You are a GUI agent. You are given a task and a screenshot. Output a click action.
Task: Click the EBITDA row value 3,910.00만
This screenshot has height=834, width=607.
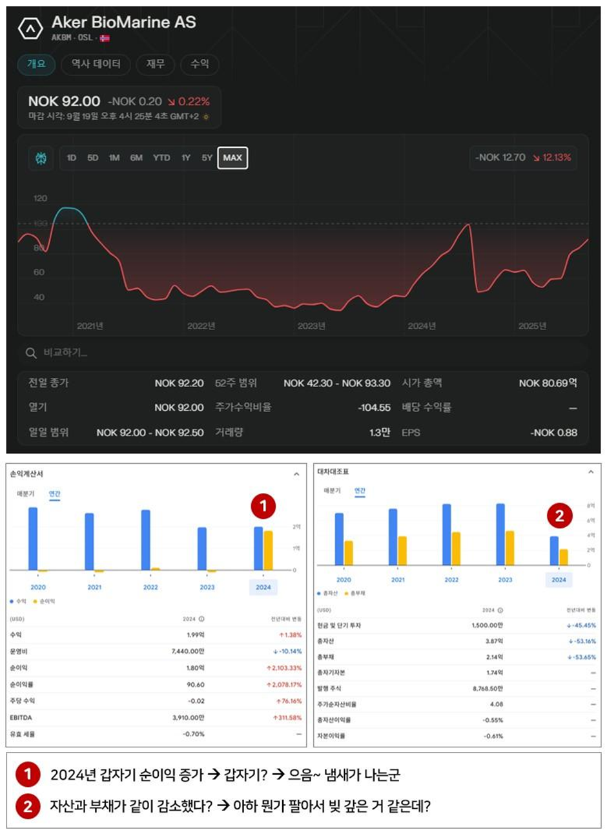[188, 718]
